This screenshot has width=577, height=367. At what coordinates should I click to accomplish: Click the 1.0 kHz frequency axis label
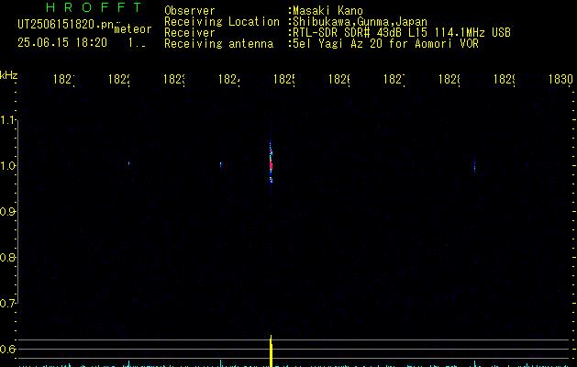(8, 166)
